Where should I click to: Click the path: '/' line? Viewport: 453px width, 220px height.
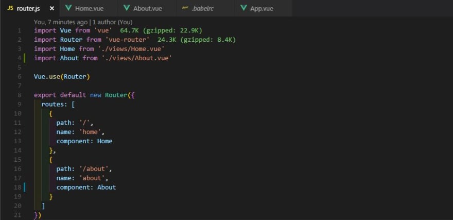point(75,123)
